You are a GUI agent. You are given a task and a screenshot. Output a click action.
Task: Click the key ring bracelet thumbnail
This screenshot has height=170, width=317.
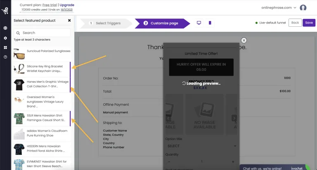pyautogui.click(x=19, y=69)
